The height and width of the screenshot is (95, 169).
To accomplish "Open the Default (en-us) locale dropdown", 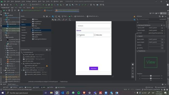I will point(93,16).
